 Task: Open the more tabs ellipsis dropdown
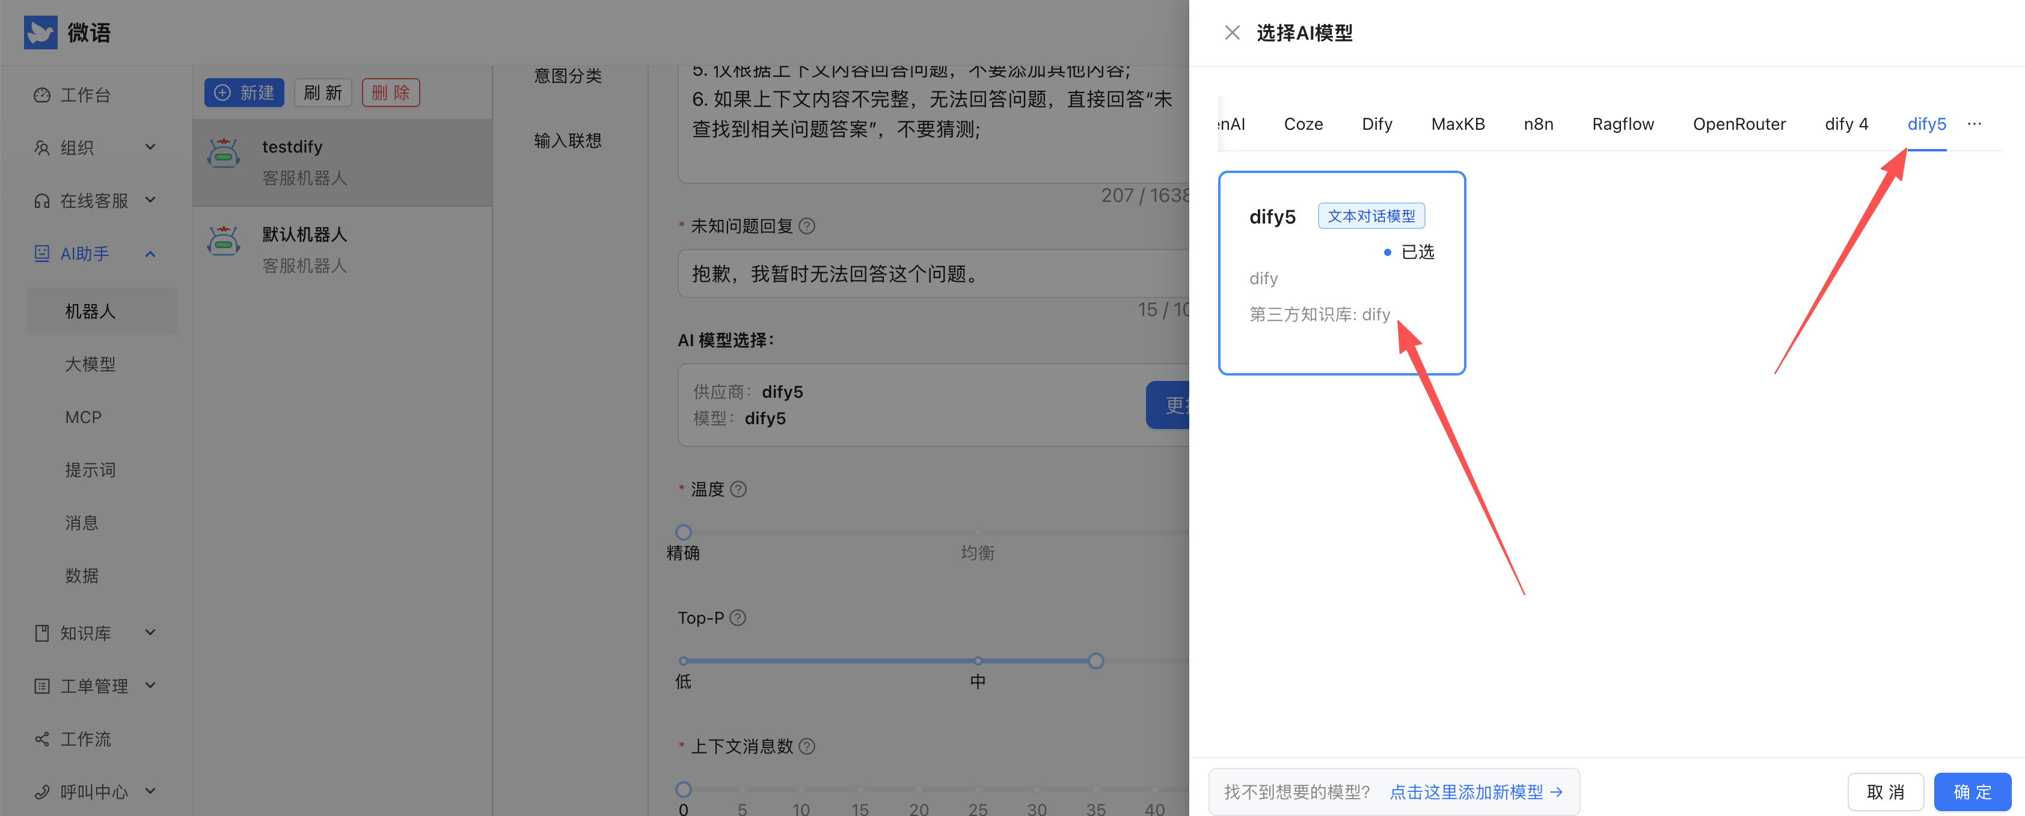1974,124
